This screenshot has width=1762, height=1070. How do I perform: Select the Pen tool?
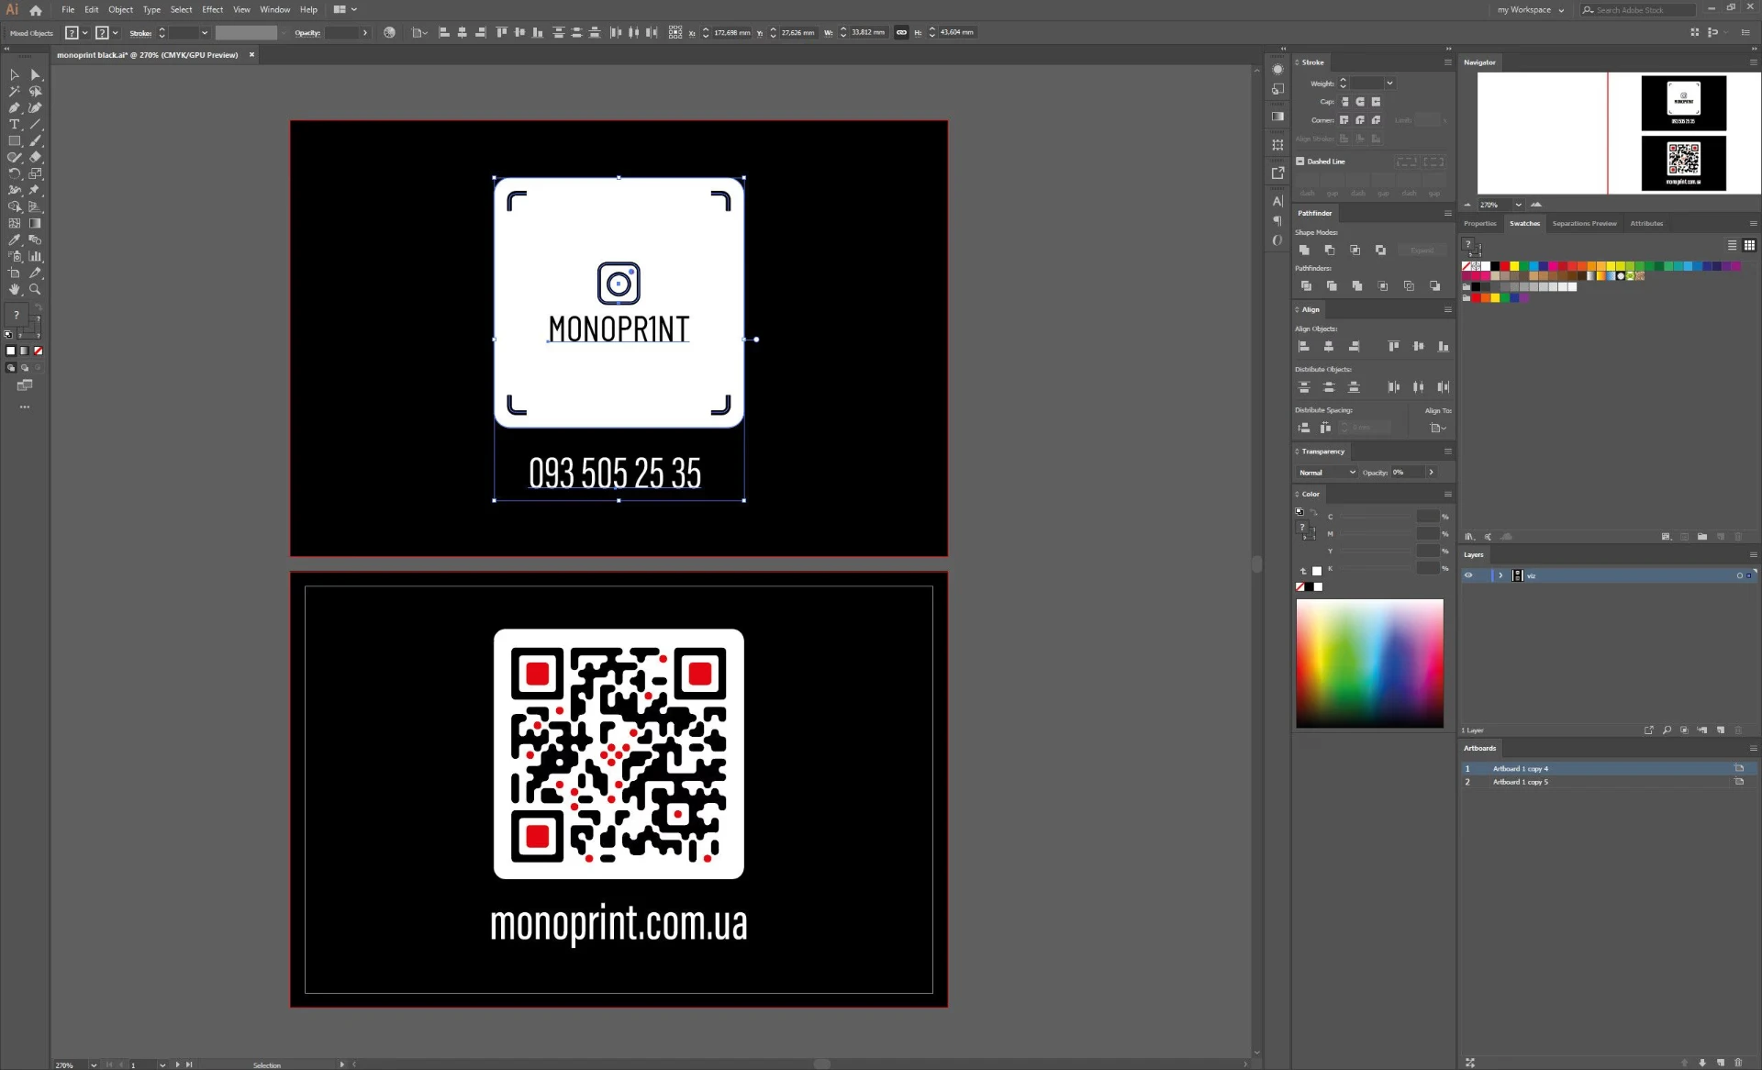pyautogui.click(x=15, y=108)
